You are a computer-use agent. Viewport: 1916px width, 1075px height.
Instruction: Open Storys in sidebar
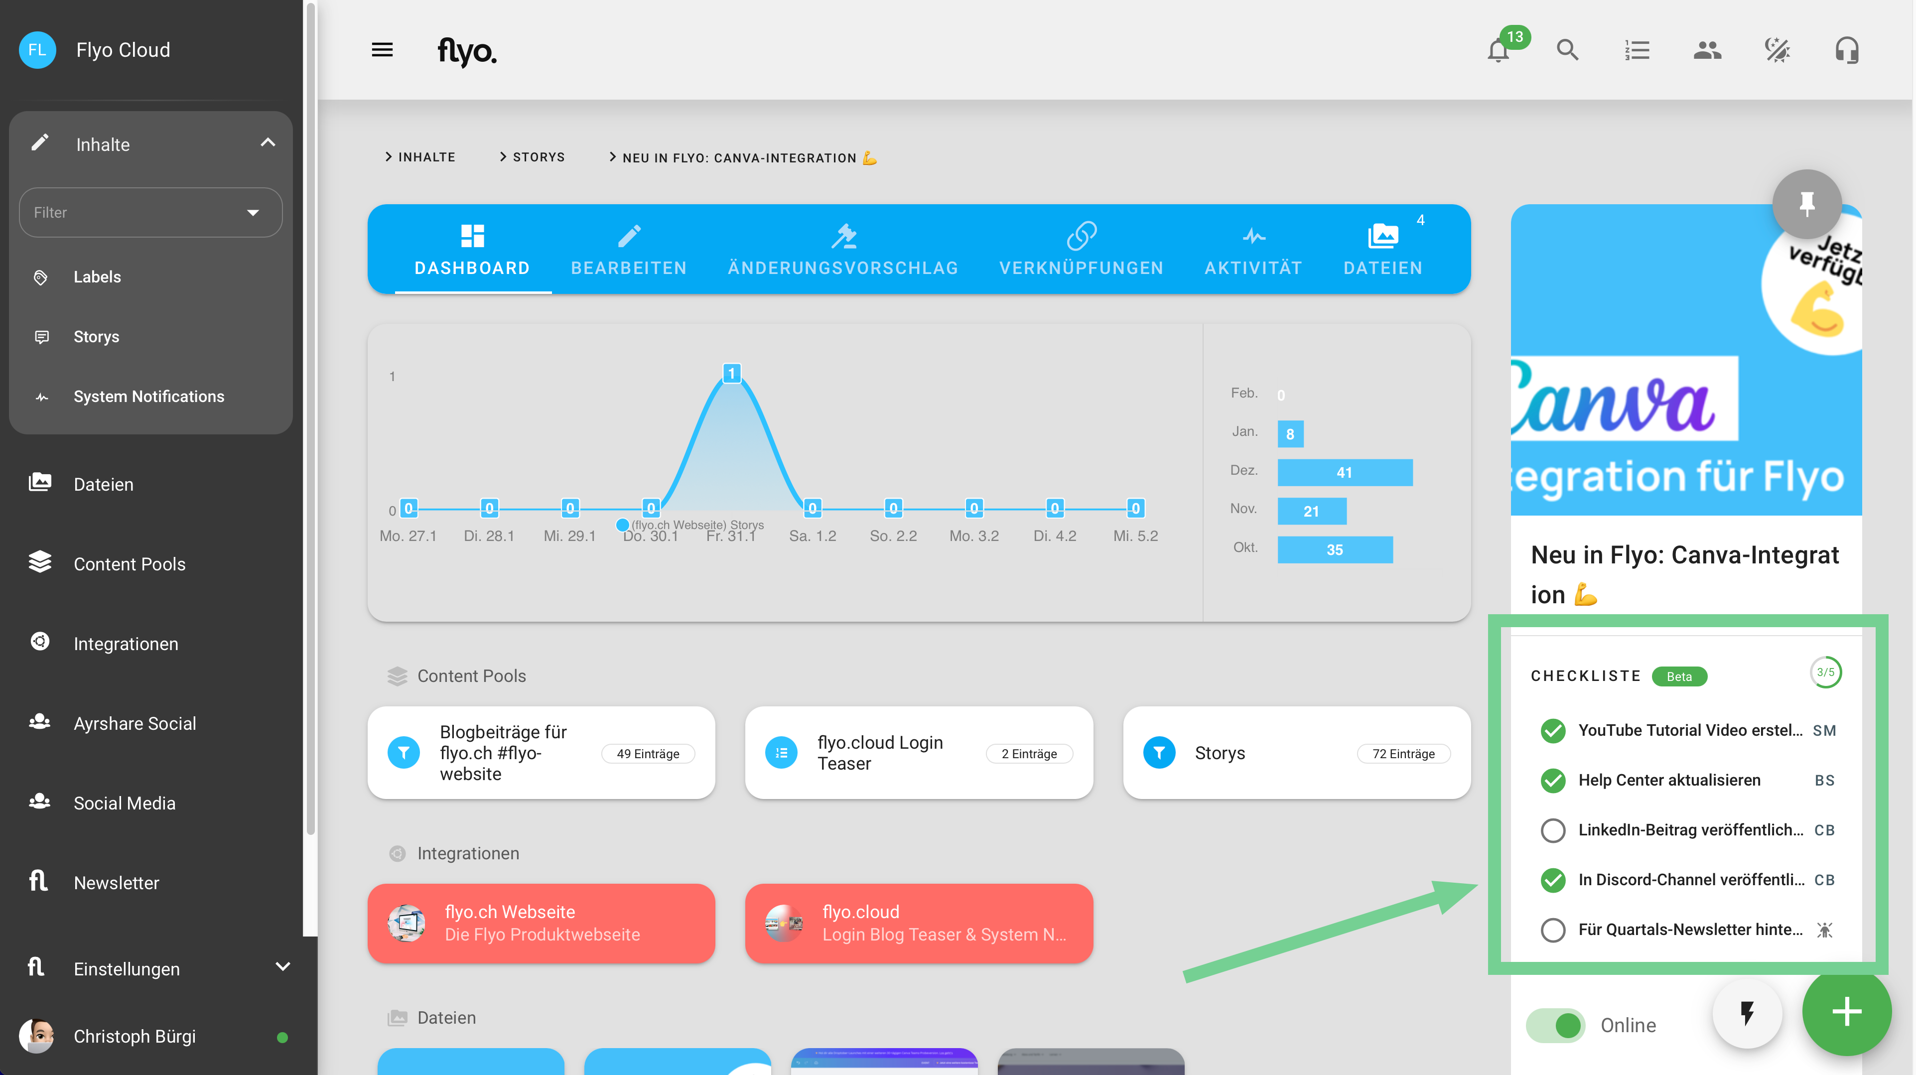coord(150,336)
